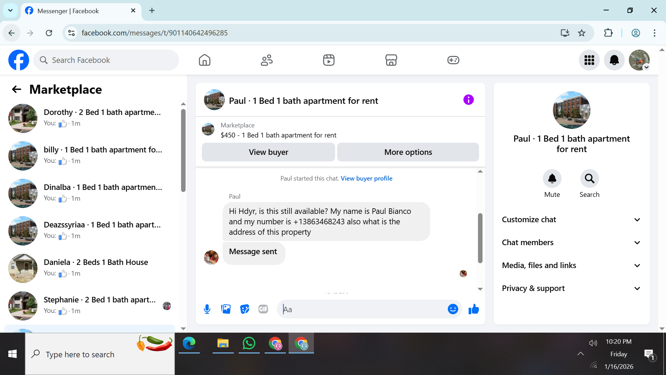Open the attach photo icon

226,309
